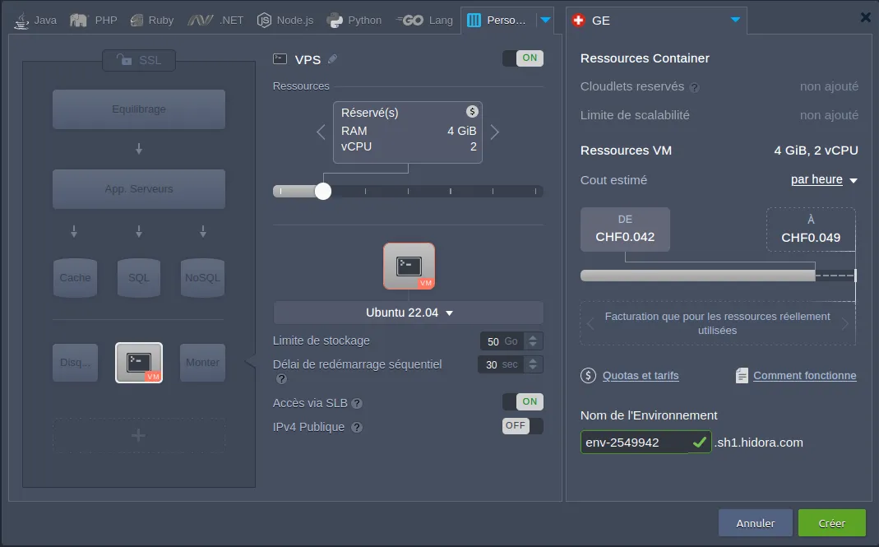879x547 pixels.
Task: Open the Quotas et tarifs link
Action: click(640, 376)
